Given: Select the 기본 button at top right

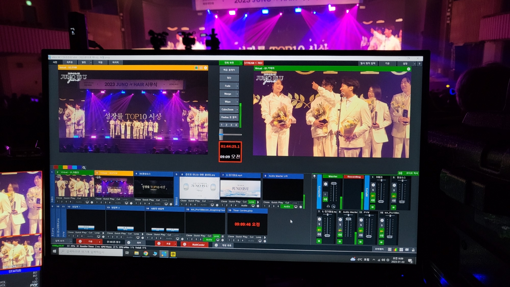Looking at the screenshot, I should pyautogui.click(x=388, y=64).
